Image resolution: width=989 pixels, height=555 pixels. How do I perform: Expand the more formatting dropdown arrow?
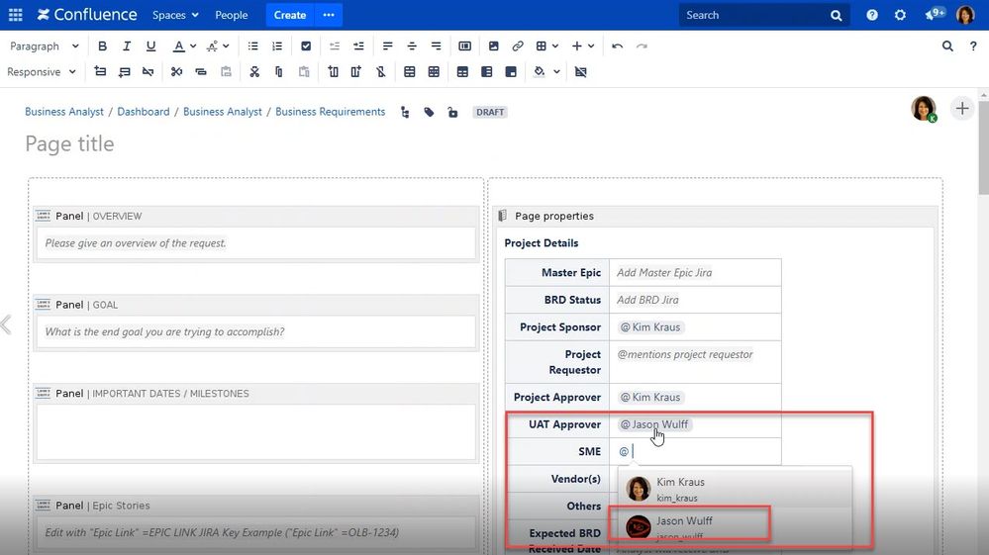pos(226,46)
